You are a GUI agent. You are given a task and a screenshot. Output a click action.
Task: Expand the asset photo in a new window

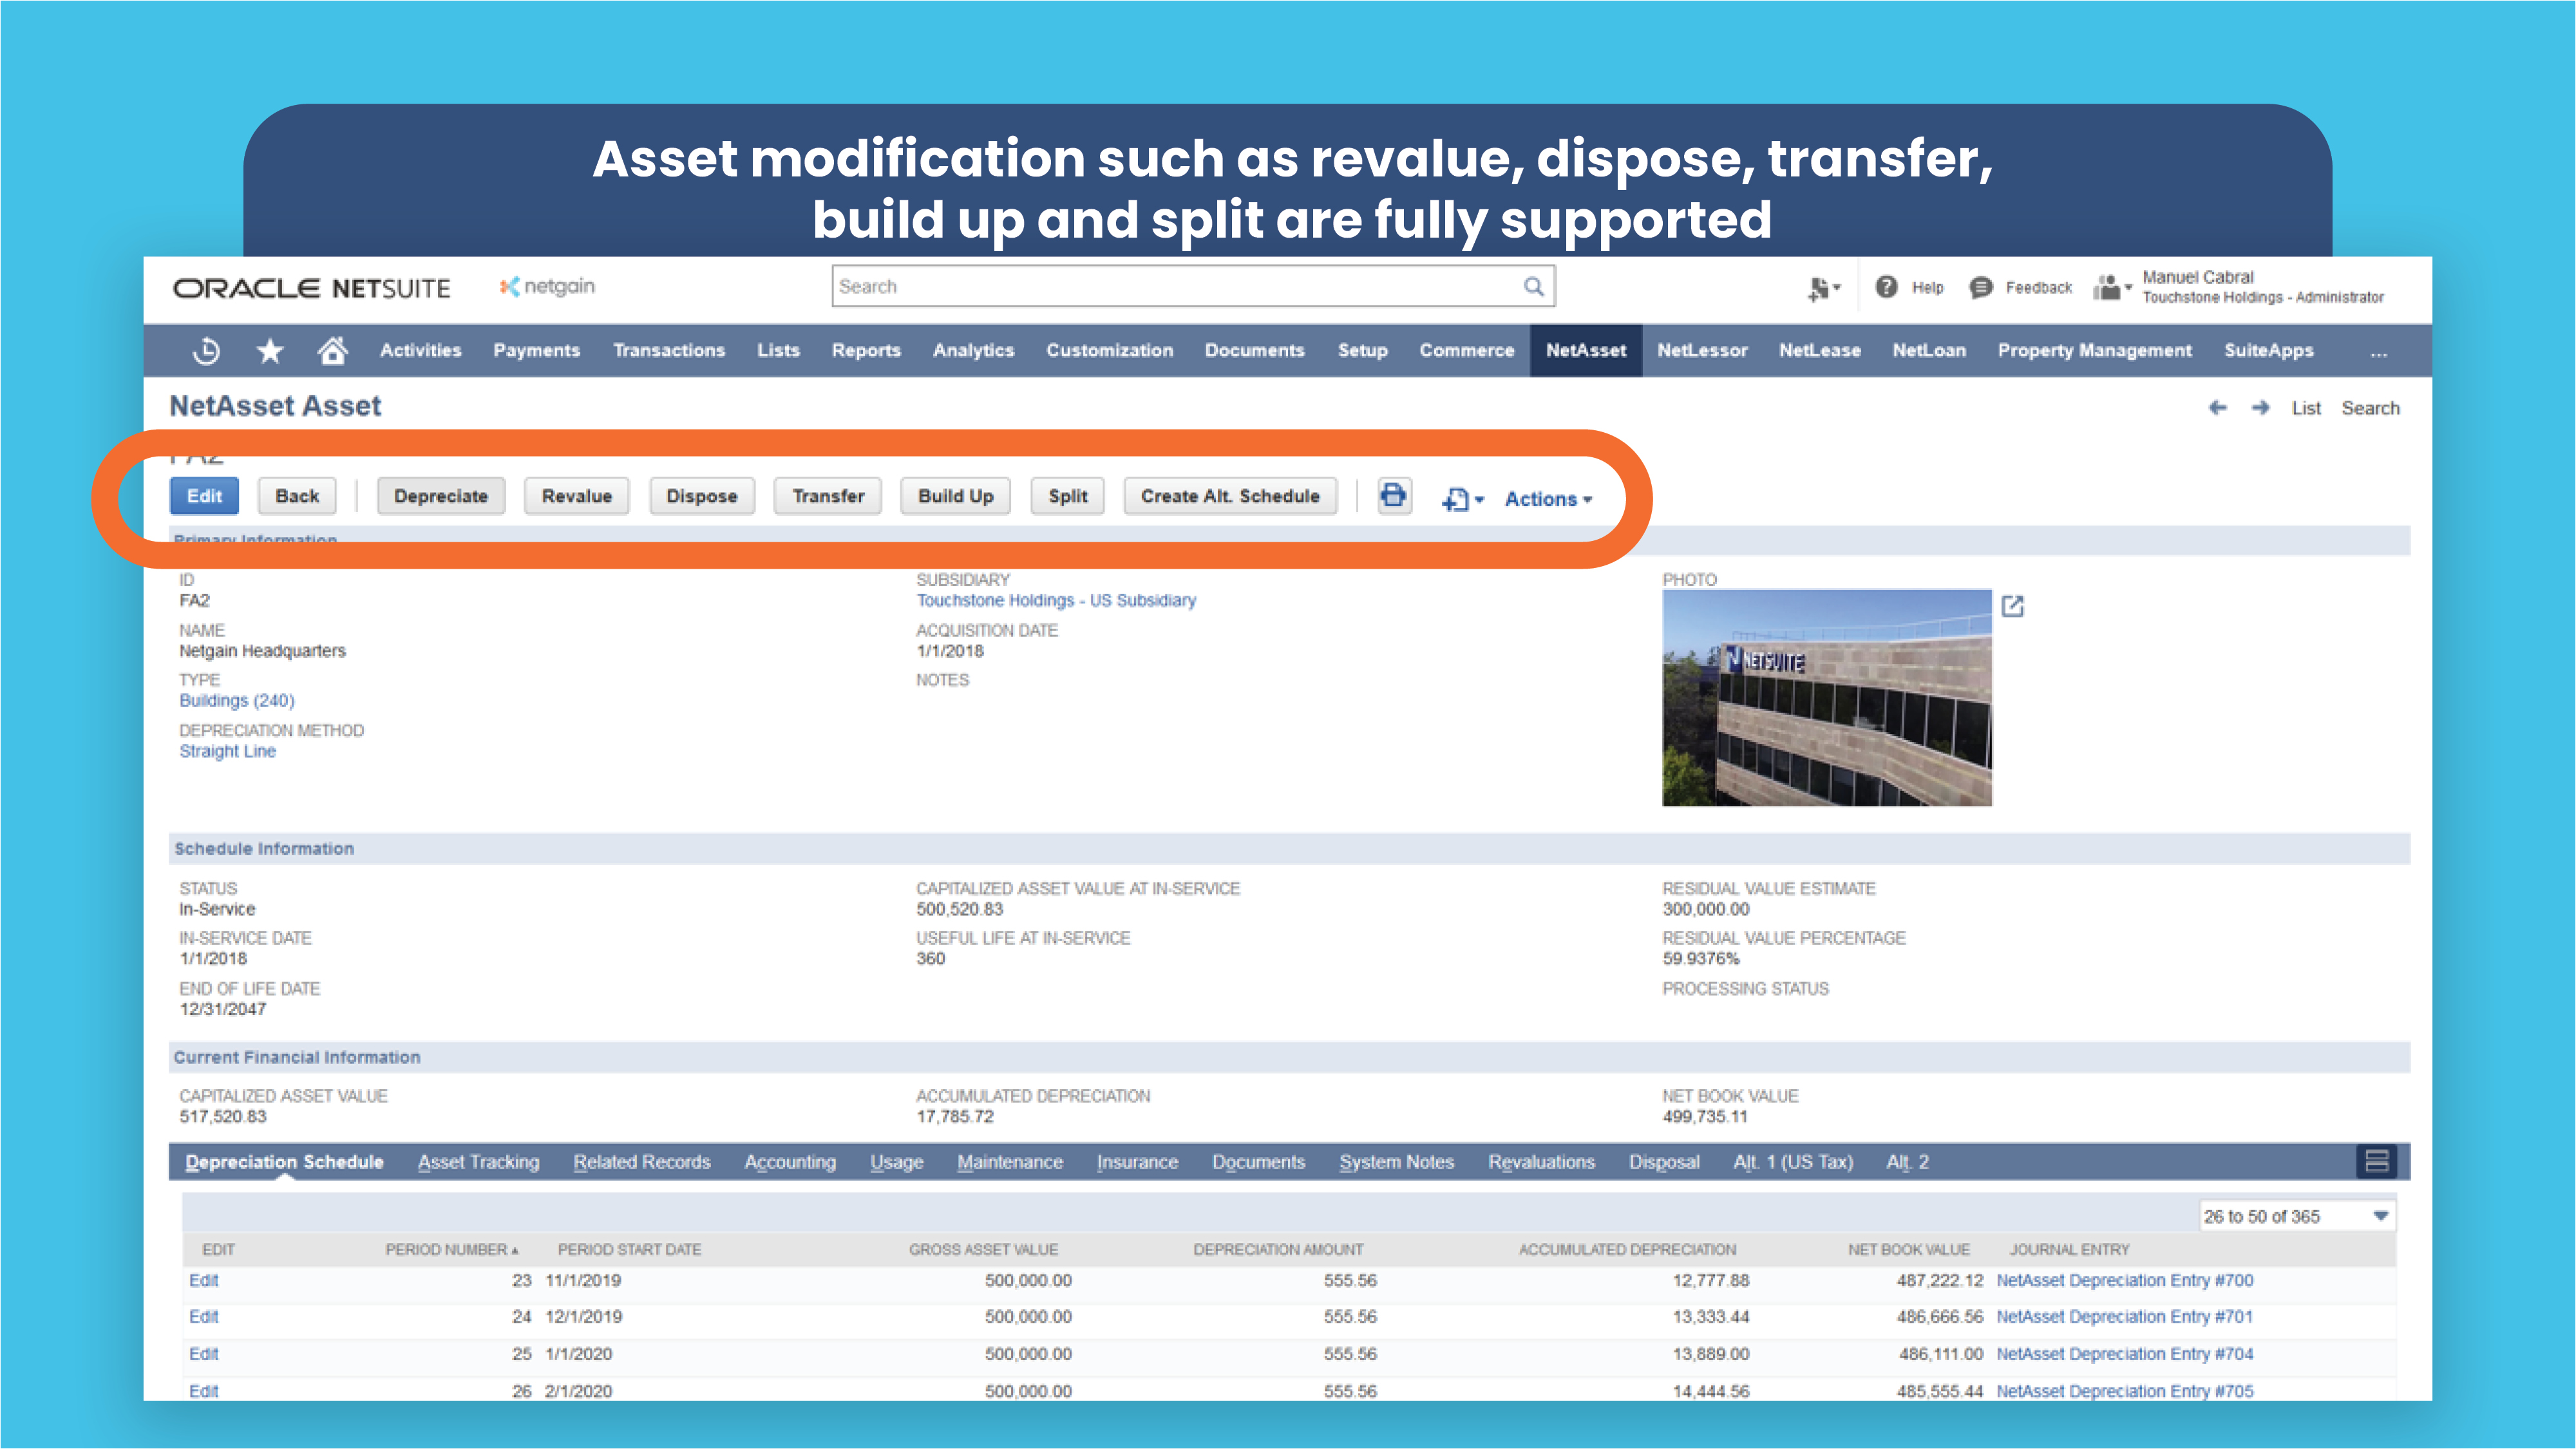(2013, 605)
